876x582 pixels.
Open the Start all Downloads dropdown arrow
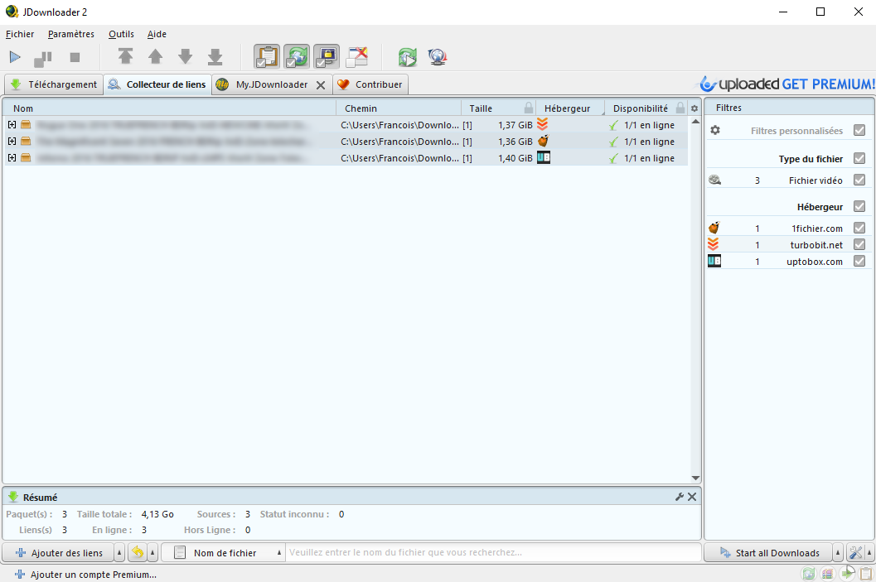[x=838, y=552]
